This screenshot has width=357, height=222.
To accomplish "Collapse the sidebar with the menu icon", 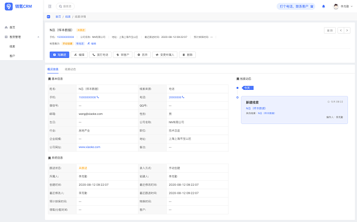I will 50,6.
